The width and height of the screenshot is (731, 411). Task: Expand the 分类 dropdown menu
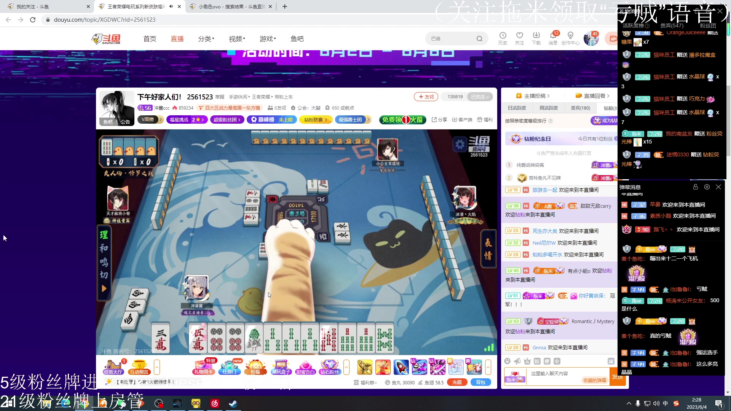(x=206, y=38)
